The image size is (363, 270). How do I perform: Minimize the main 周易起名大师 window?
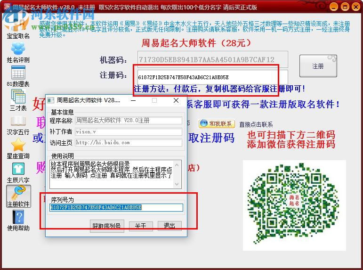334,7
